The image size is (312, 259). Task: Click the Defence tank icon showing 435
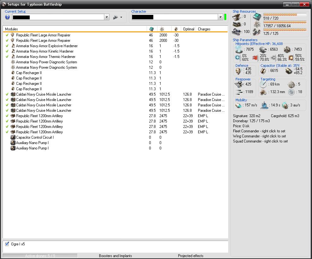(x=239, y=71)
